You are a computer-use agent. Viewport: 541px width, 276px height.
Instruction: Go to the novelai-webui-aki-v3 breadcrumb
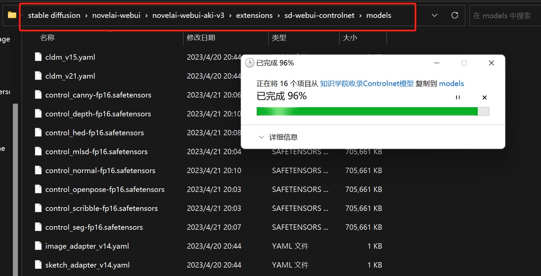coord(188,15)
